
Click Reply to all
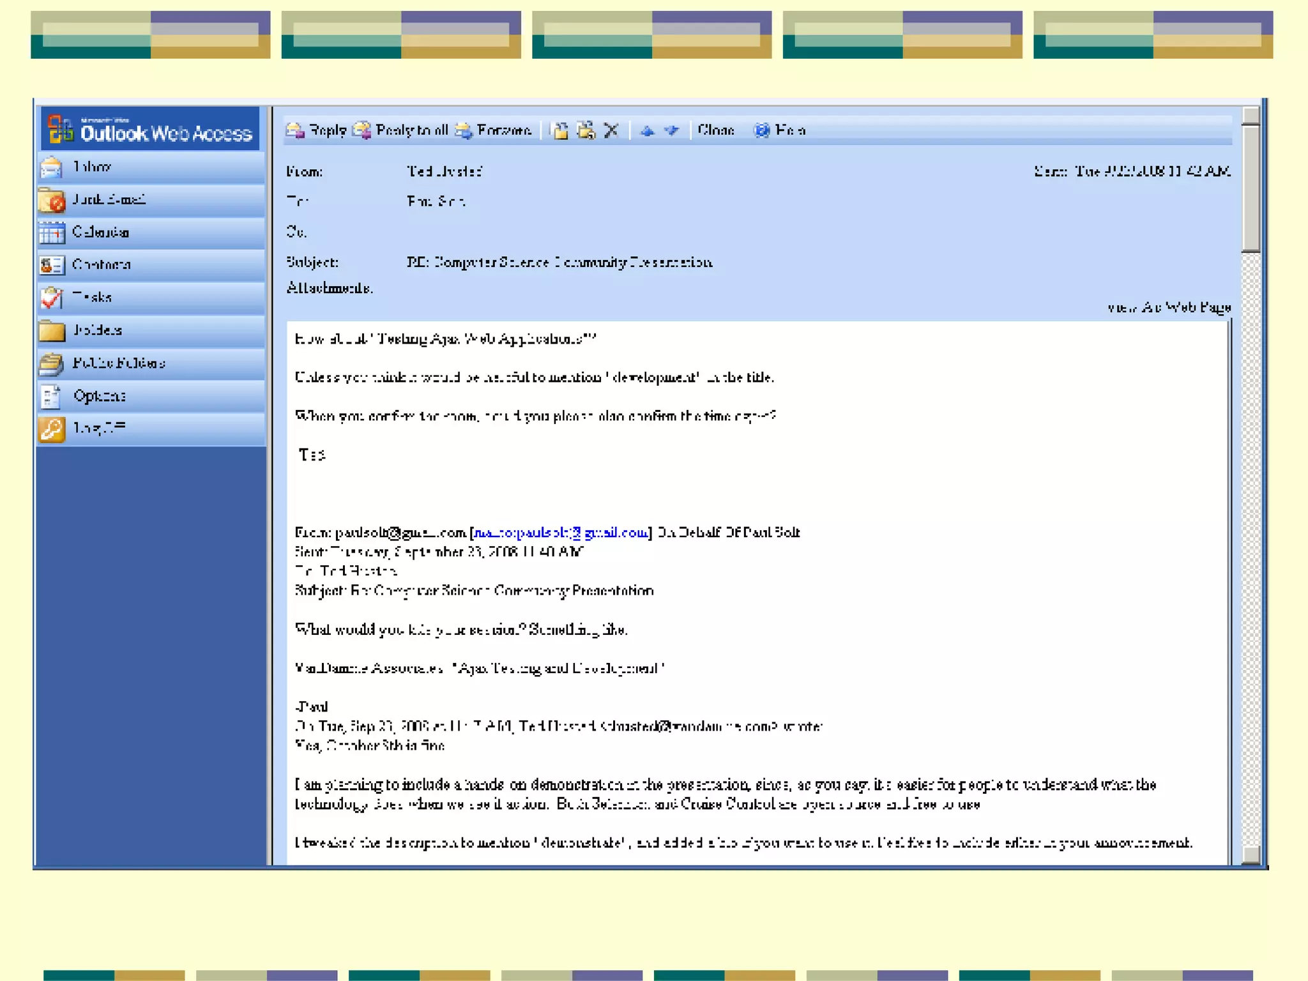click(x=402, y=130)
